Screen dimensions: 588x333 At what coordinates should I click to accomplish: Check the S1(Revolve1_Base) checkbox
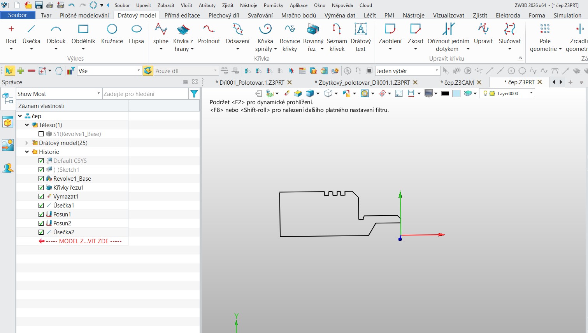(x=41, y=134)
